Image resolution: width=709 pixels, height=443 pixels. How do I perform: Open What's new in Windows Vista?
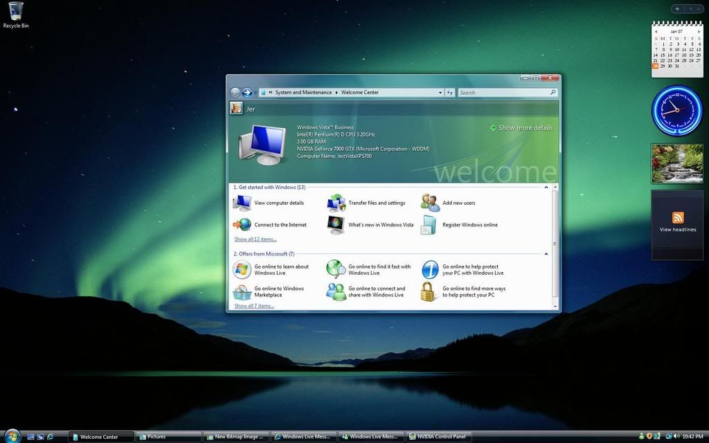click(x=370, y=225)
